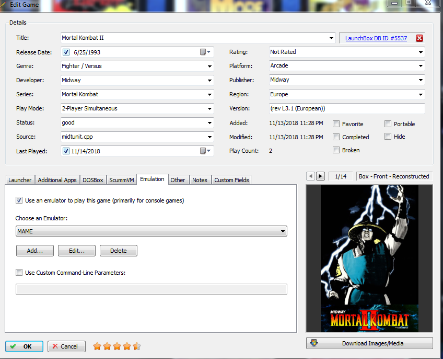Confirm changes with the OK button
This screenshot has height=359, width=443.
tap(25, 346)
